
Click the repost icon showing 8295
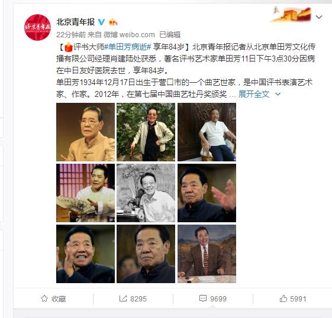(x=123, y=298)
